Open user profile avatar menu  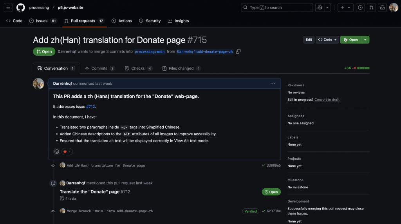pyautogui.click(x=394, y=7)
